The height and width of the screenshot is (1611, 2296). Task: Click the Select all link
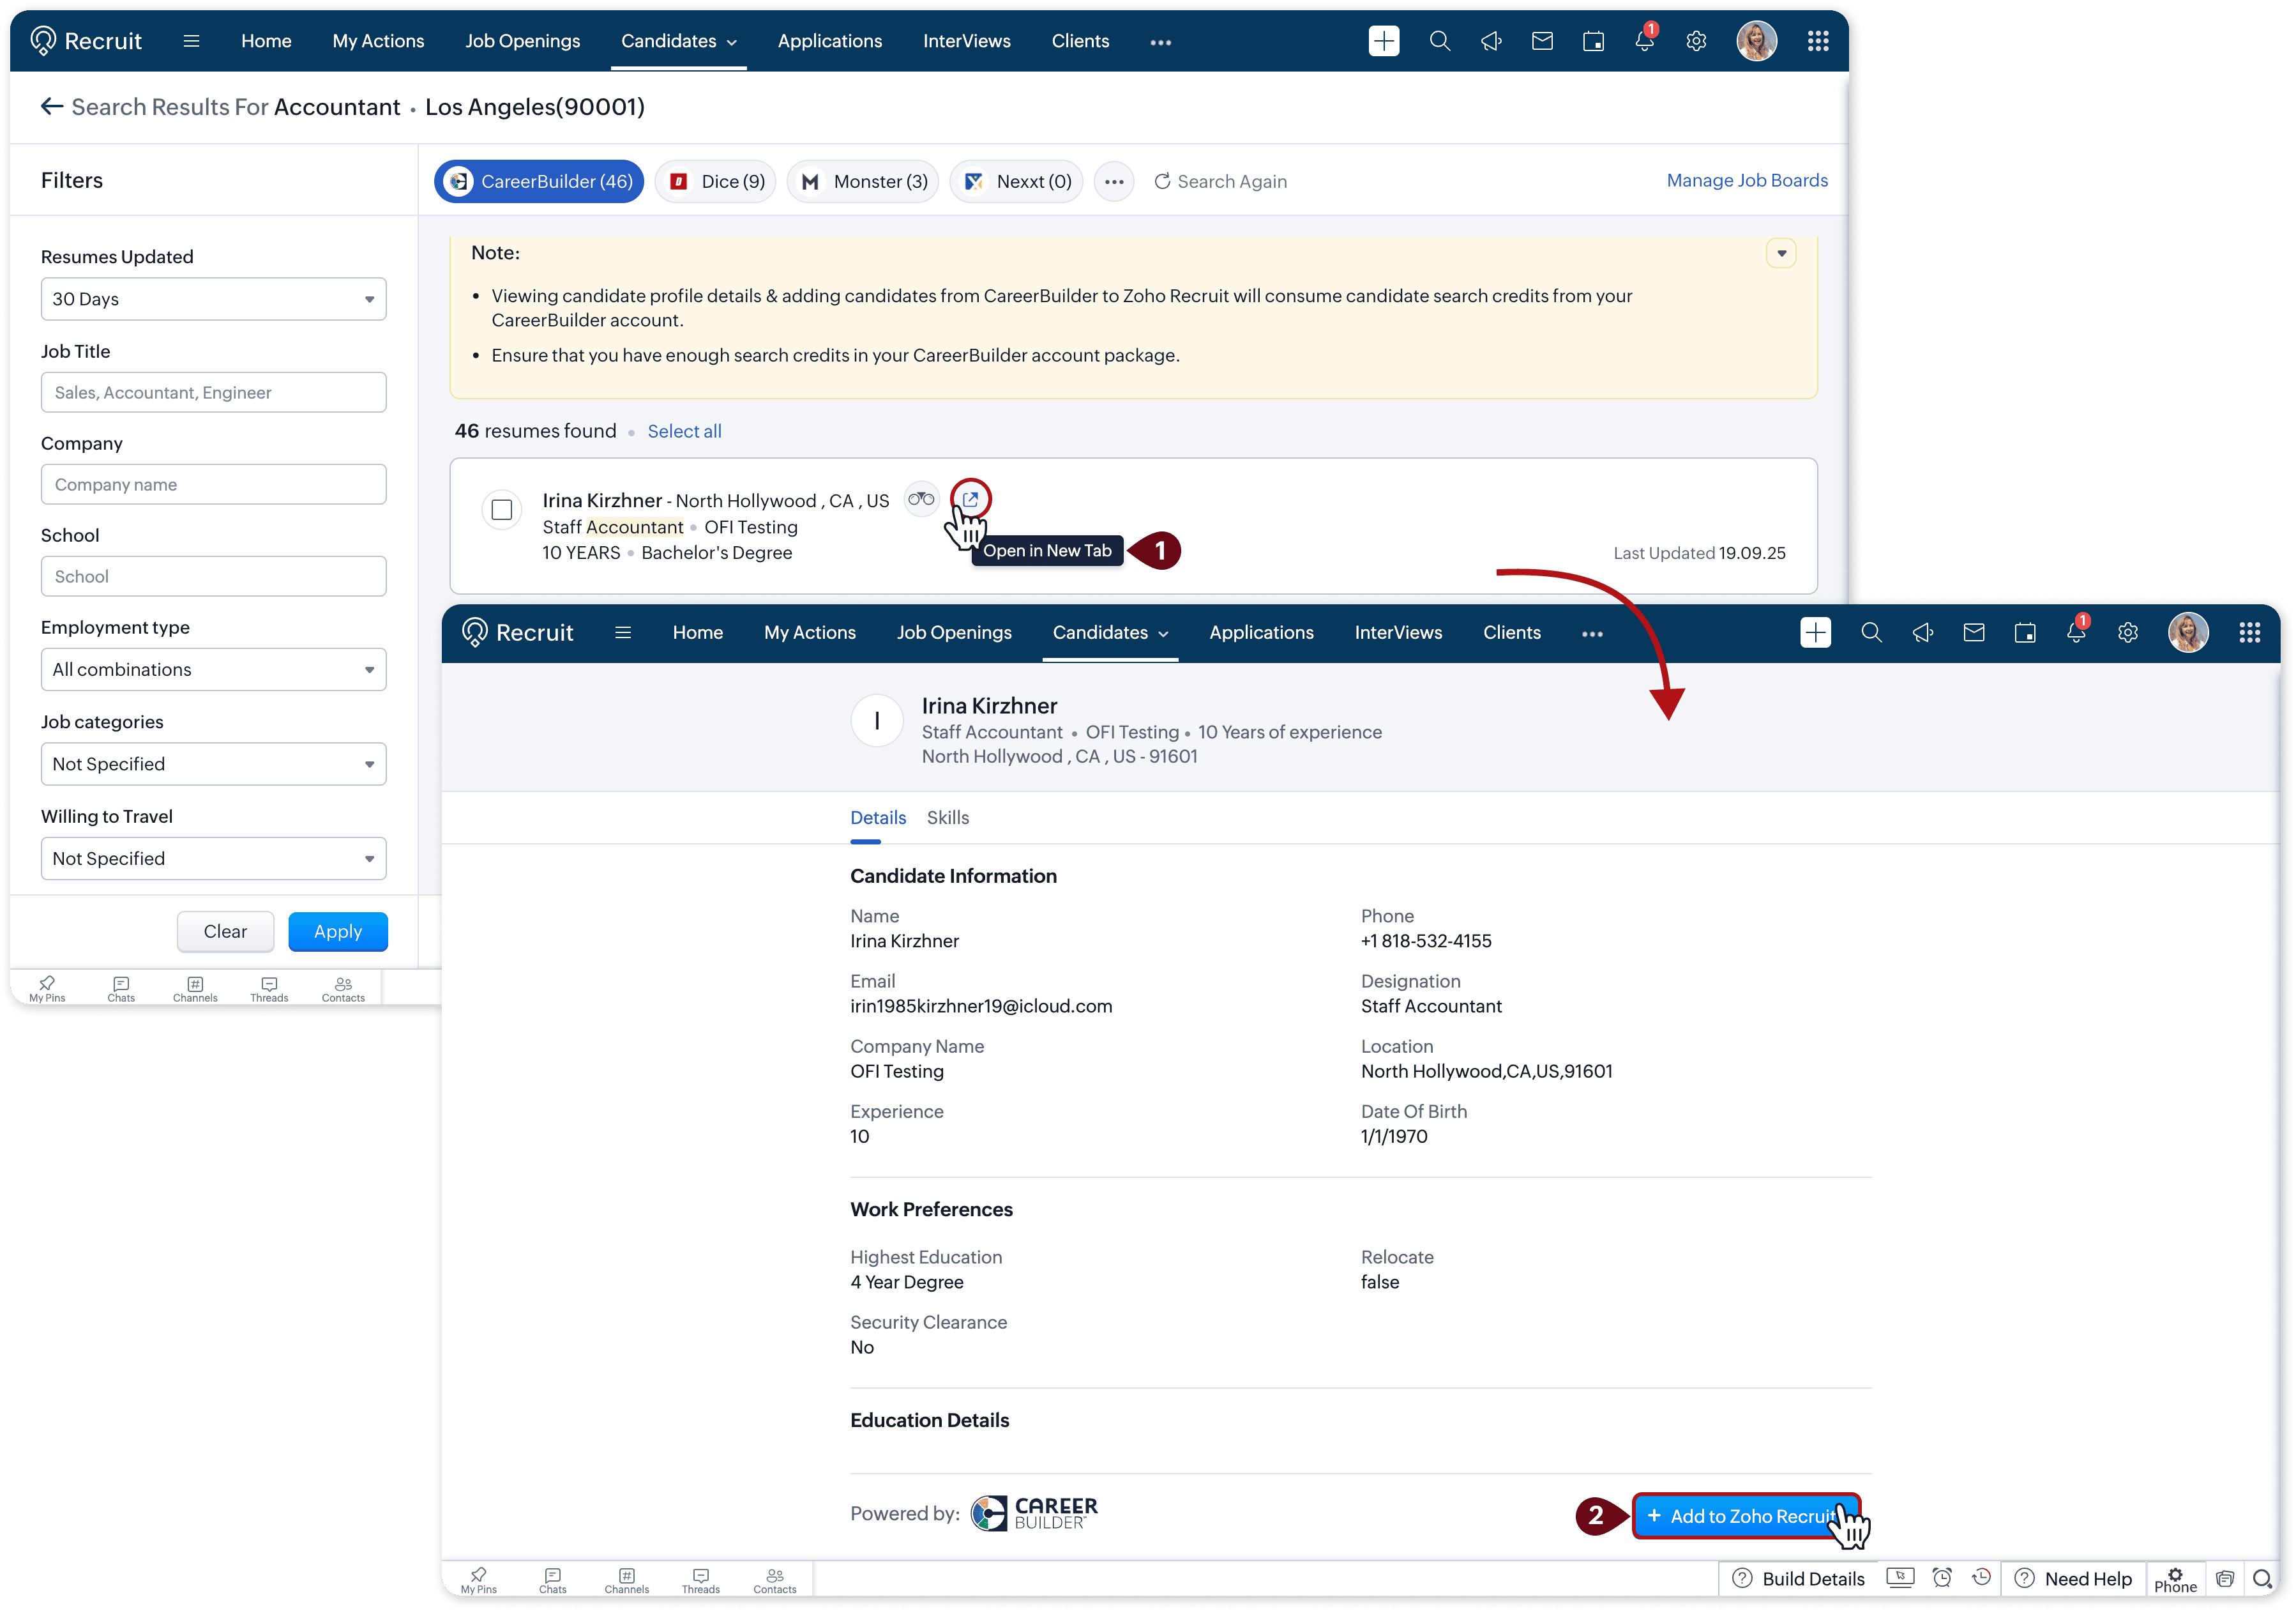[x=684, y=431]
